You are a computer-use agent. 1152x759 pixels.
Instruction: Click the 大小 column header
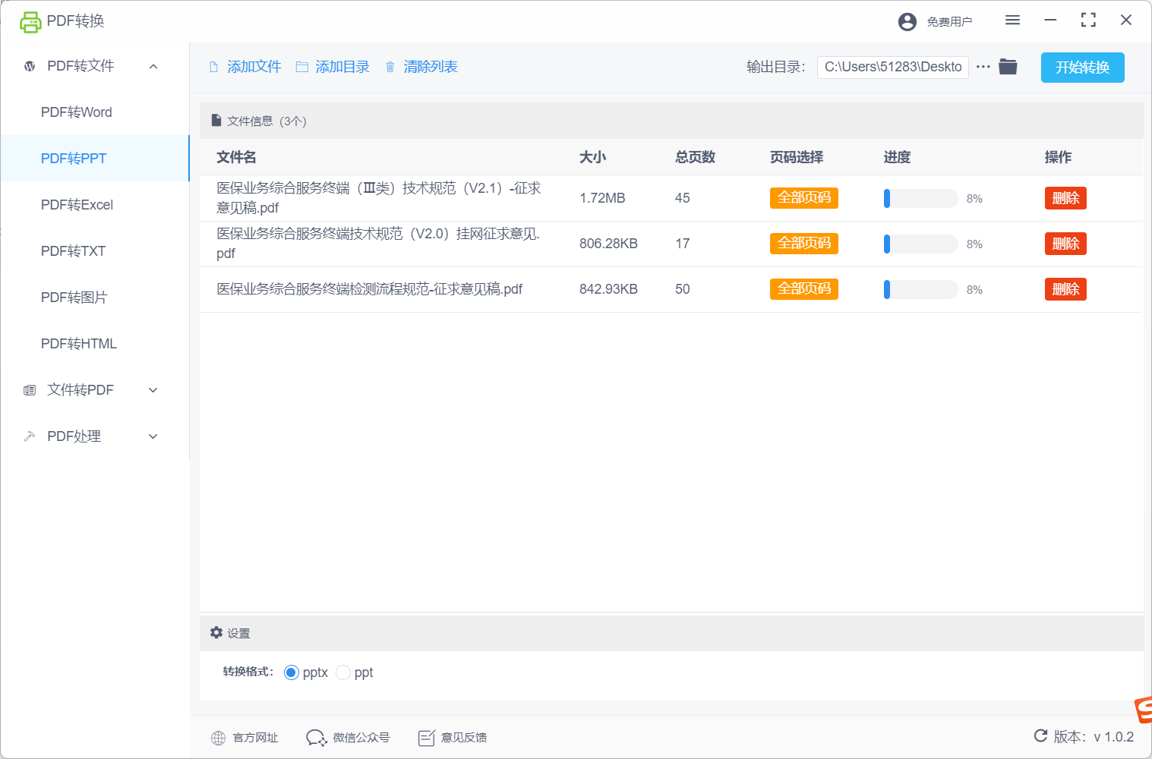tap(592, 157)
